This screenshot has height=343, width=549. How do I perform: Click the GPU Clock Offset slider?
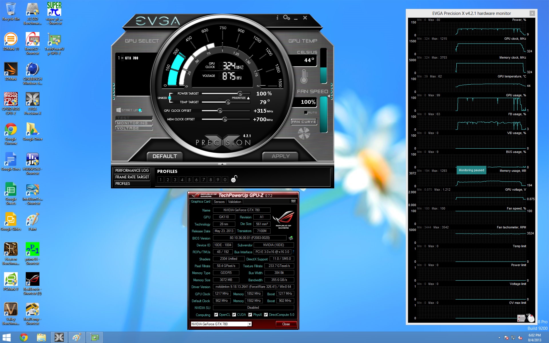[220, 111]
